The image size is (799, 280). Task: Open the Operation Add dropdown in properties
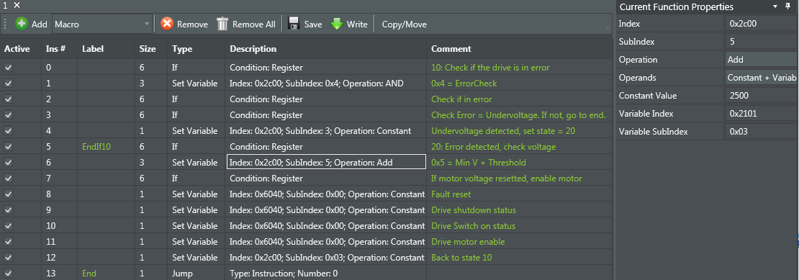pos(762,60)
